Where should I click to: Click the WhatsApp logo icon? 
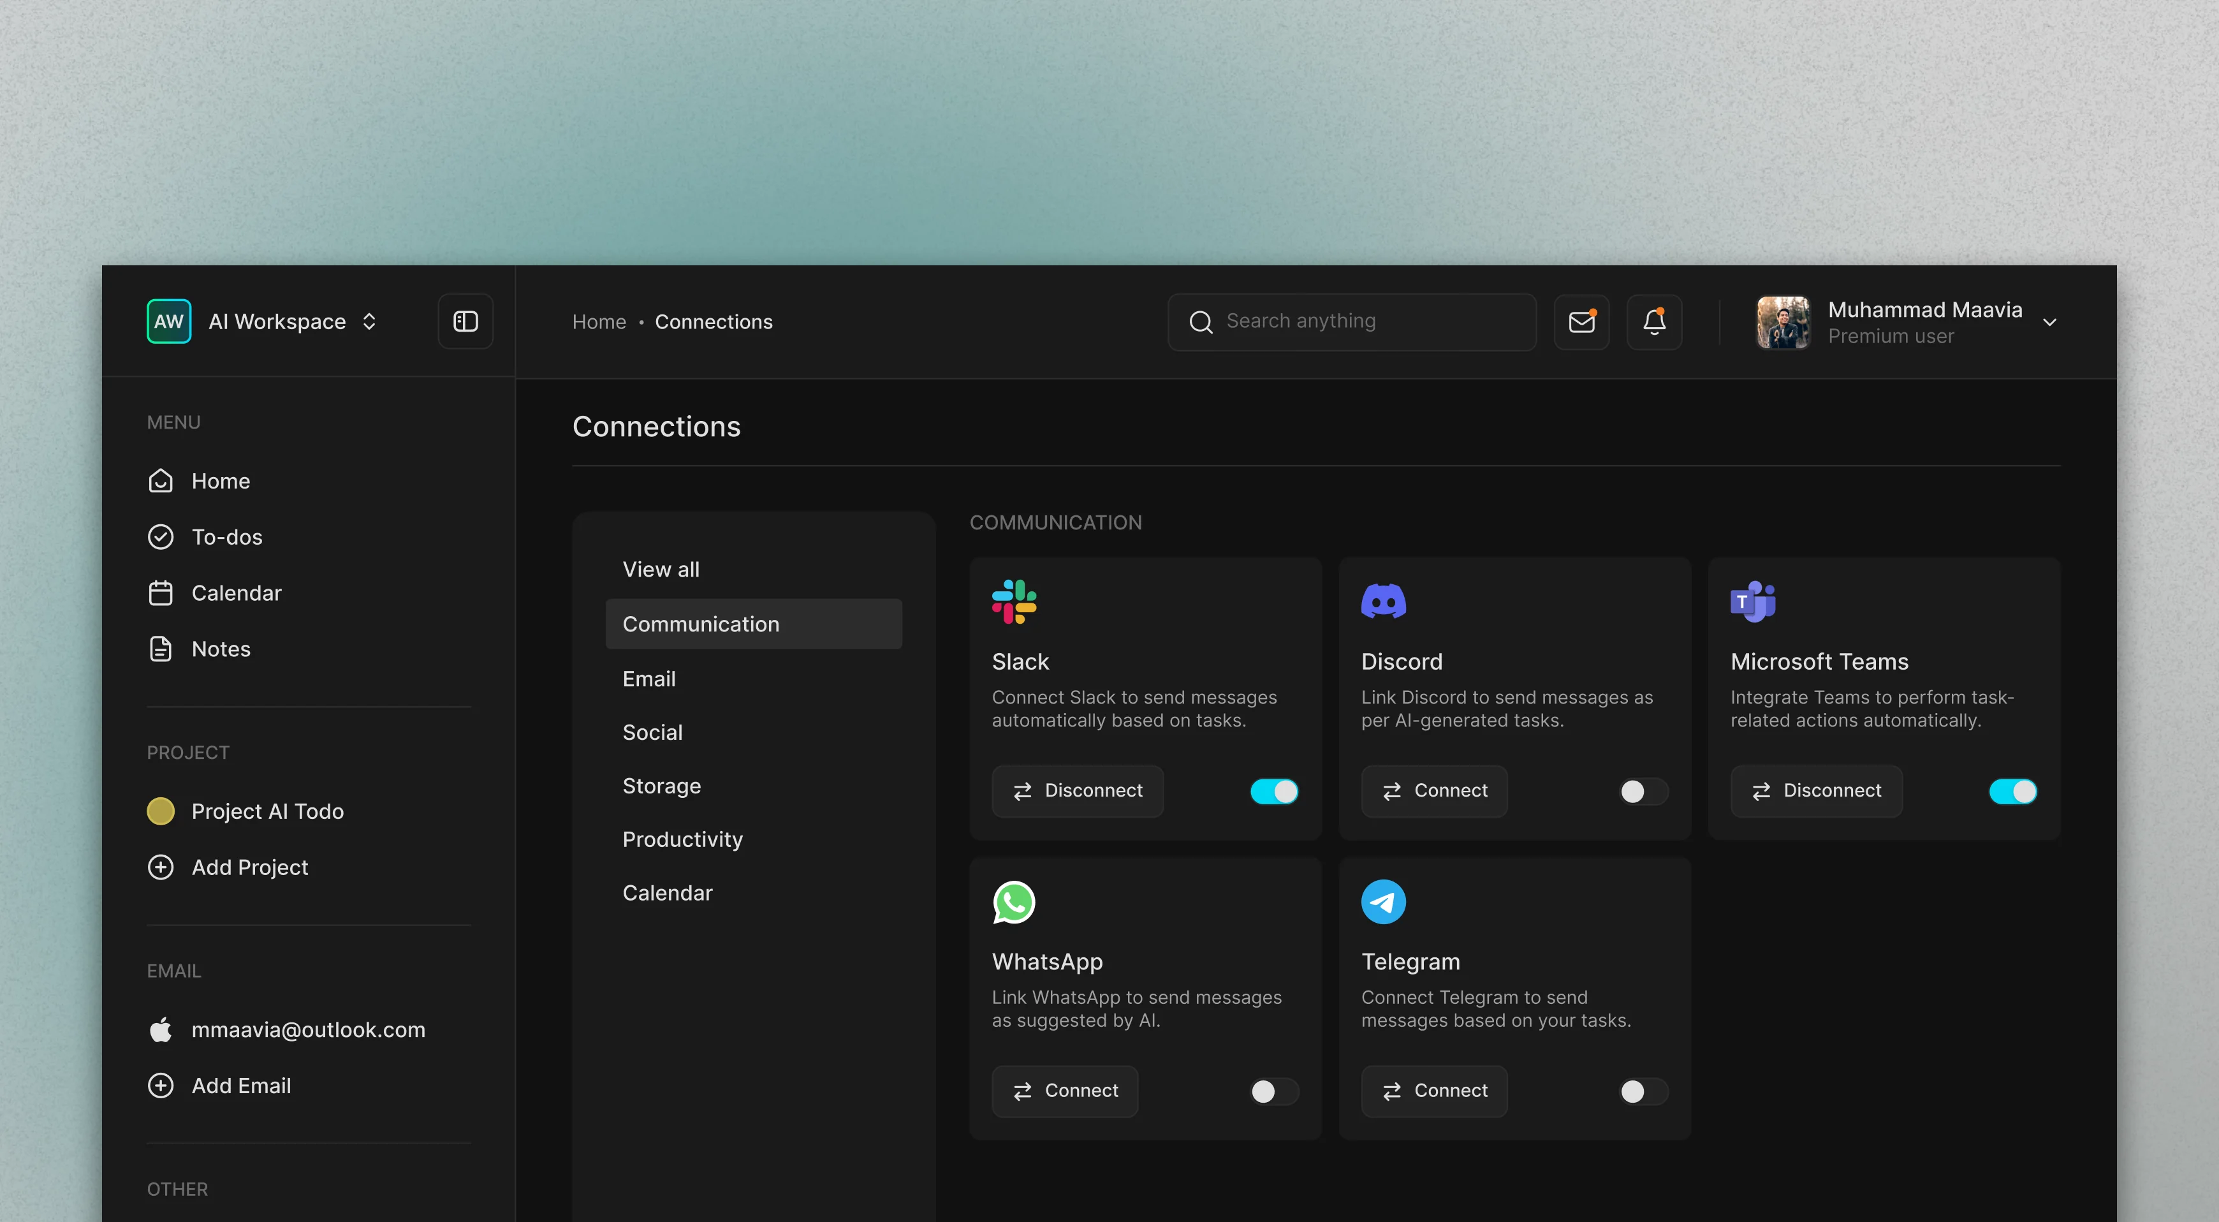pyautogui.click(x=1014, y=901)
